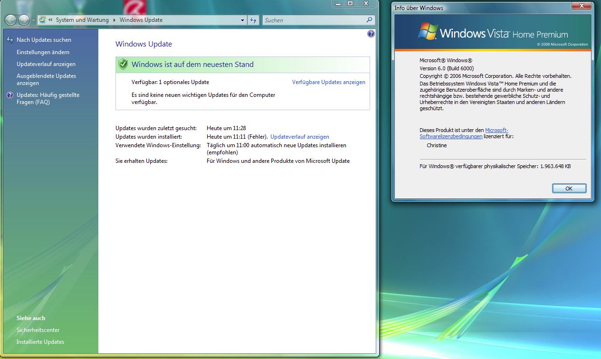Viewport: 601px width, 359px height.
Task: Click the magnifier search icon
Action: pyautogui.click(x=370, y=20)
